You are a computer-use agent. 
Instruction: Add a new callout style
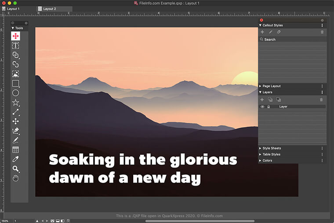coord(262,32)
